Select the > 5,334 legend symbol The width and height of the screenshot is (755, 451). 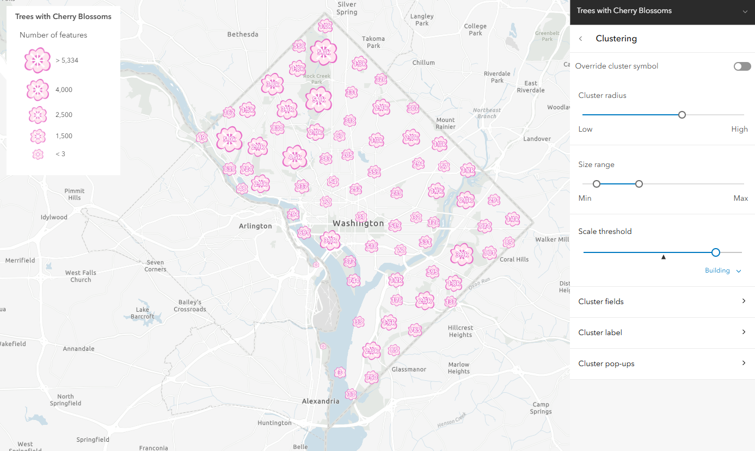pyautogui.click(x=37, y=60)
